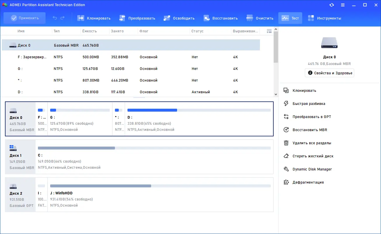
Task: Select D: 338.81GB partition block
Action: [199, 119]
